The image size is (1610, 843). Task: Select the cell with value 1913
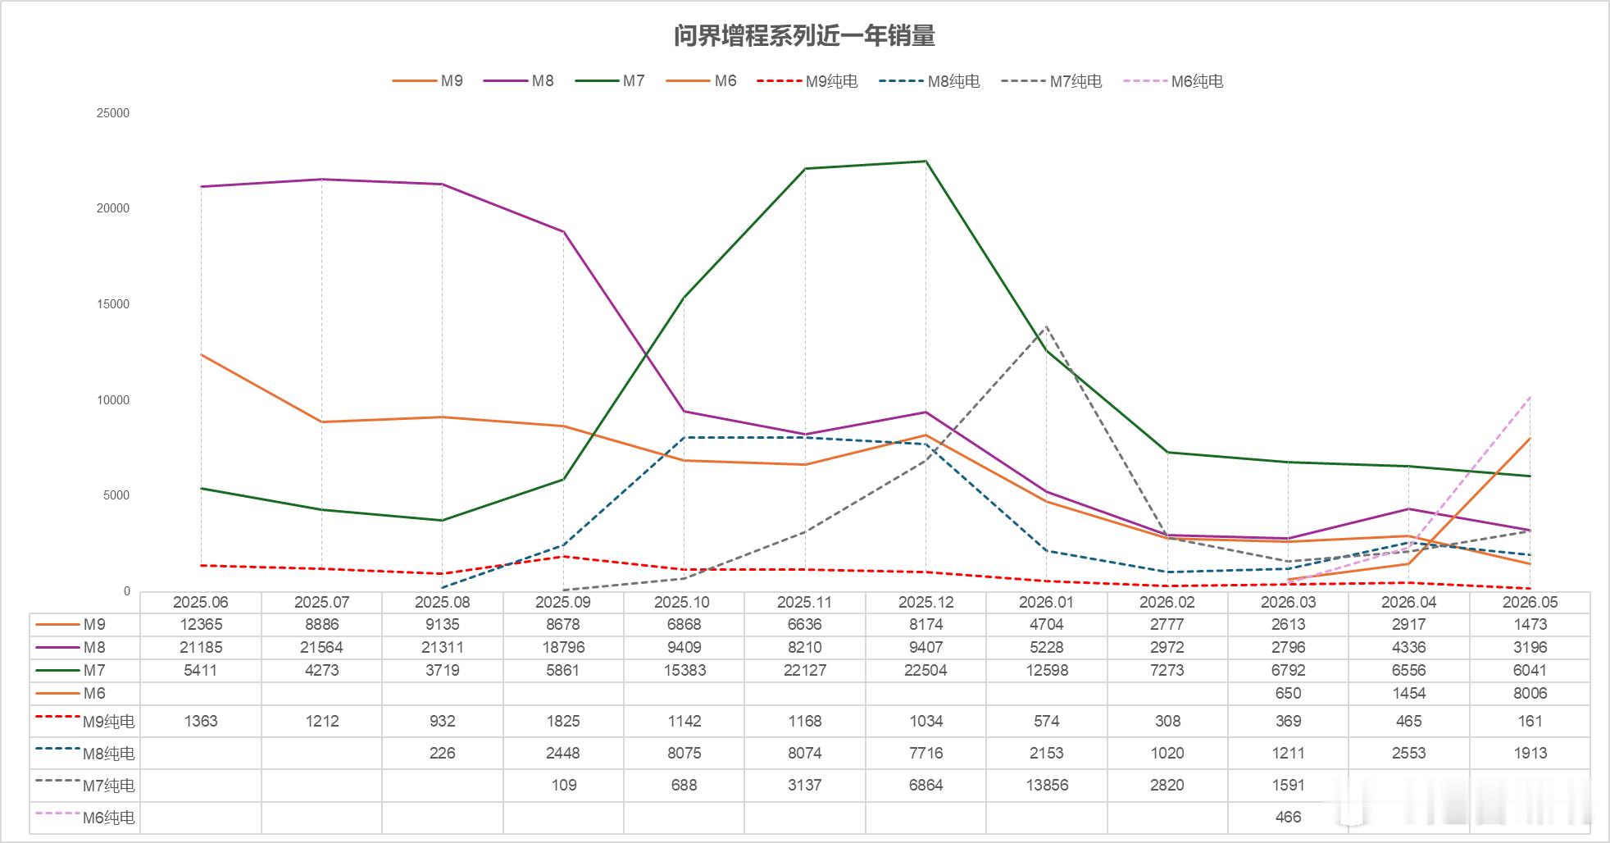click(1530, 753)
